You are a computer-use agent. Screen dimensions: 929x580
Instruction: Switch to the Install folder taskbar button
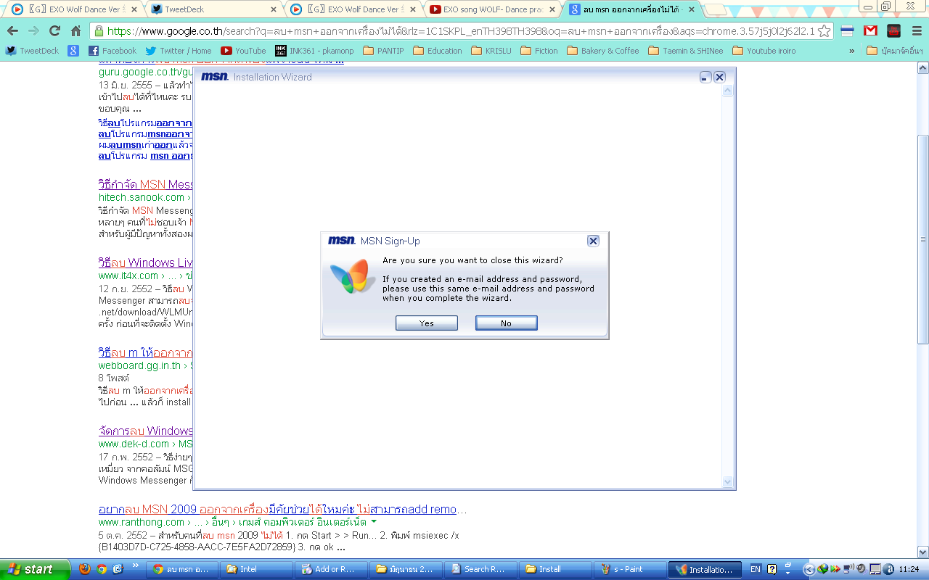point(555,569)
